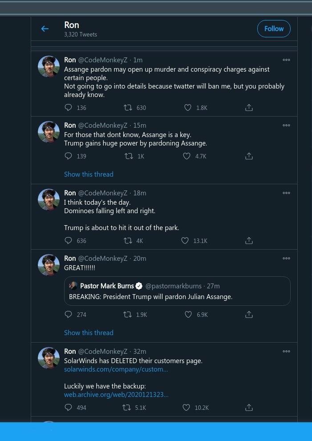Reply to the 'I think today's the day' tweet

pos(69,241)
